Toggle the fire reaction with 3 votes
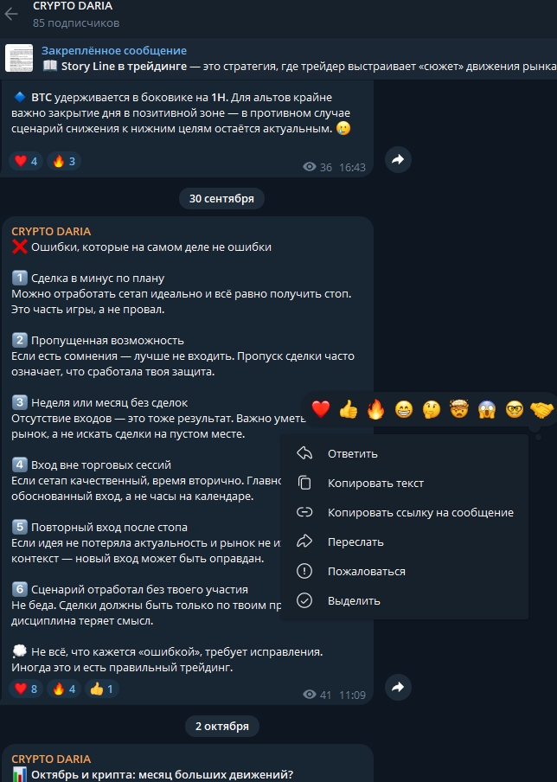This screenshot has width=557, height=782. 64,161
